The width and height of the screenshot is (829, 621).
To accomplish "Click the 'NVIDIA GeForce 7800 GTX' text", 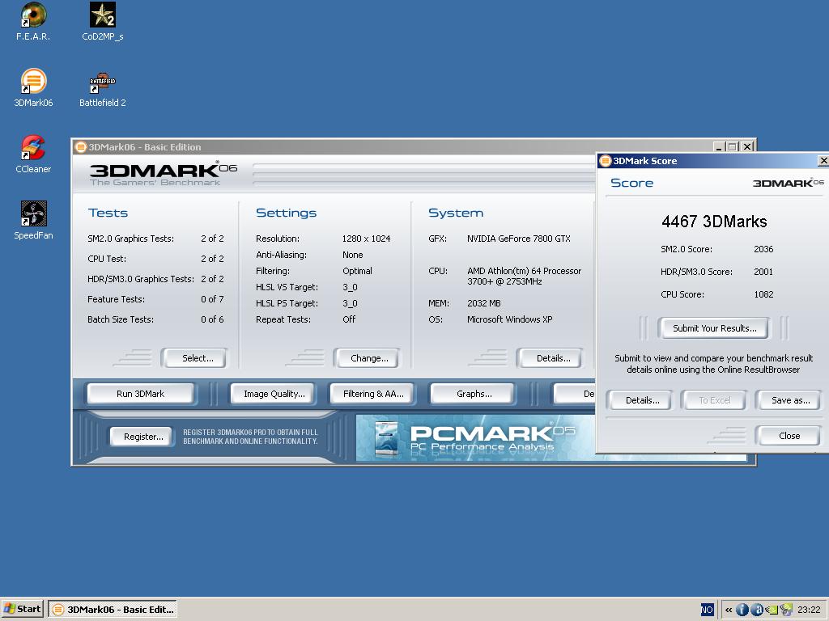I will pos(519,239).
